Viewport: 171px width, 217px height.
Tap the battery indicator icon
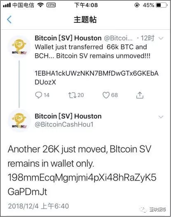(x=162, y=5)
